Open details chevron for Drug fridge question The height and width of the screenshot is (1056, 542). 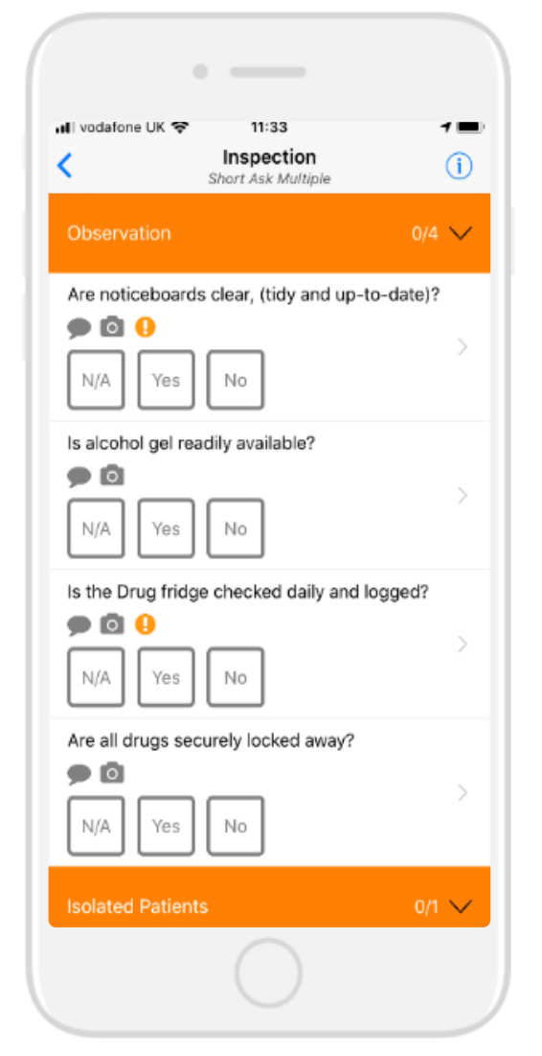462,645
